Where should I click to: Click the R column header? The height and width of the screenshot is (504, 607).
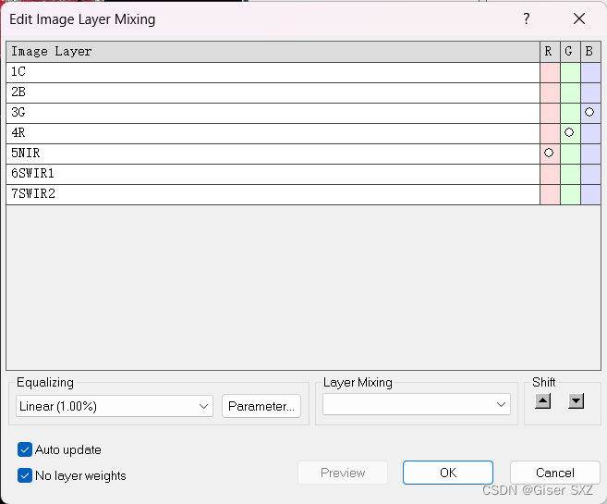pyautogui.click(x=550, y=52)
